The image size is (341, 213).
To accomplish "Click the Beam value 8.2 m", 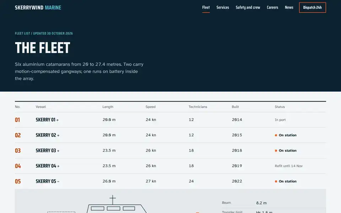I will point(261,203).
